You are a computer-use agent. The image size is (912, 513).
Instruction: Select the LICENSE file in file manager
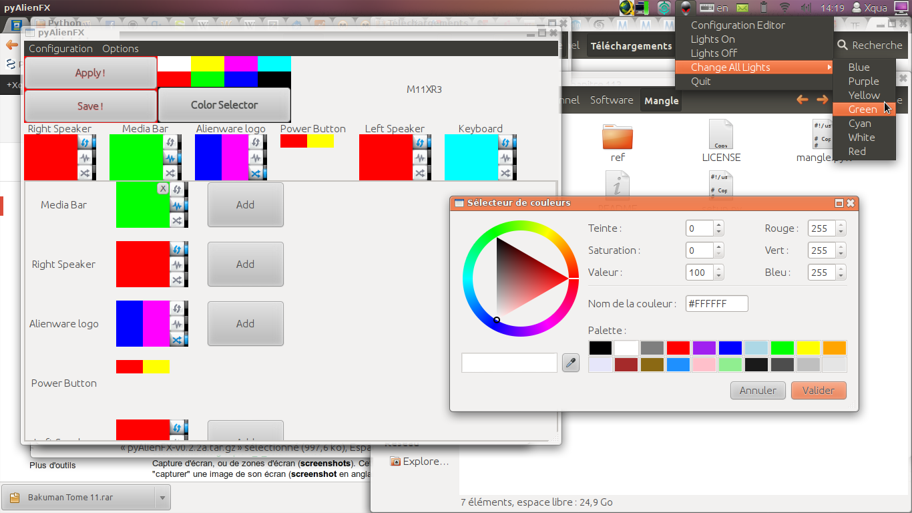click(x=721, y=142)
